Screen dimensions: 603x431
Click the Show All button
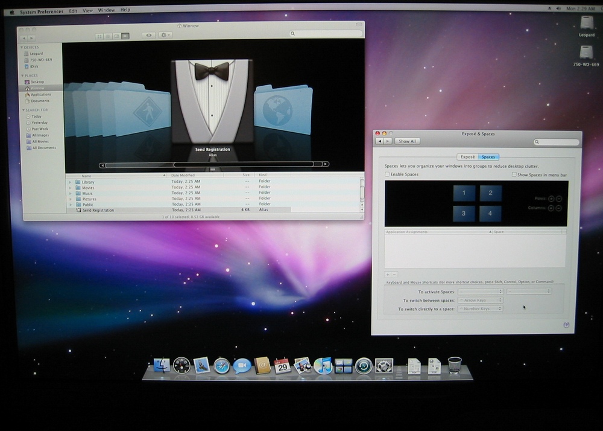coord(407,141)
